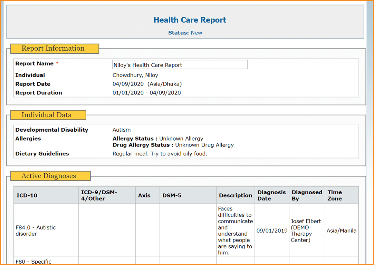
Task: Select the Individual Data section header
Action: [48, 115]
